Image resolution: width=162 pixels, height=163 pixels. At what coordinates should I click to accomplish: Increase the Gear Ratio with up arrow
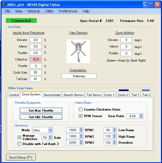[141, 115]
